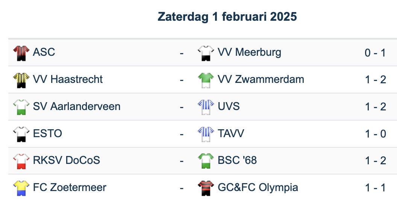397x211 pixels.
Task: Click BSC '68 green jersey icon
Action: [206, 161]
